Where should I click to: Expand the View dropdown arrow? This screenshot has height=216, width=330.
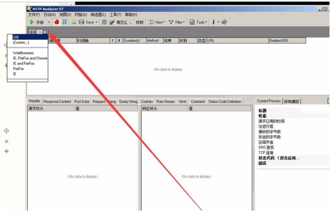[164, 22]
